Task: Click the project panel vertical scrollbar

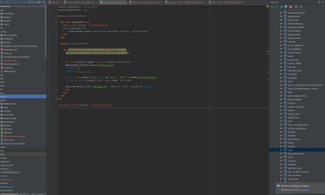Action: pos(45,31)
